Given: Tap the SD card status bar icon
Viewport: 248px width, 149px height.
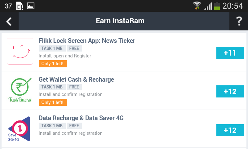Looking at the screenshot, I should (x=20, y=6).
